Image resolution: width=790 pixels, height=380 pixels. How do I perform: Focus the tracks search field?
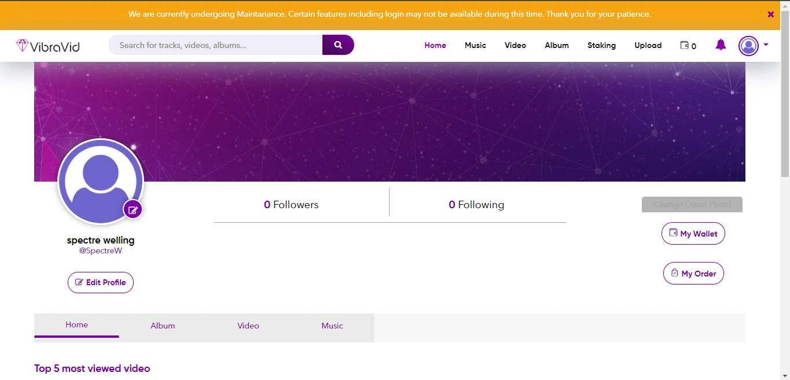coord(215,45)
